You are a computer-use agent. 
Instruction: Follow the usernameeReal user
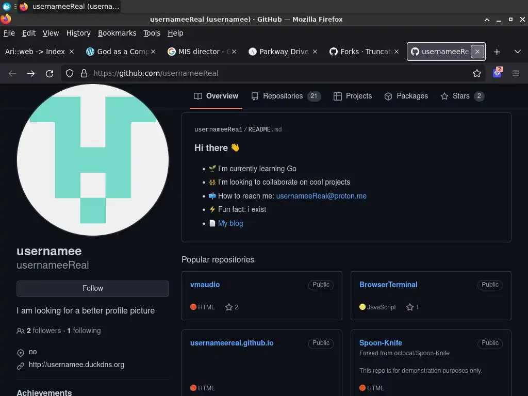click(x=93, y=289)
